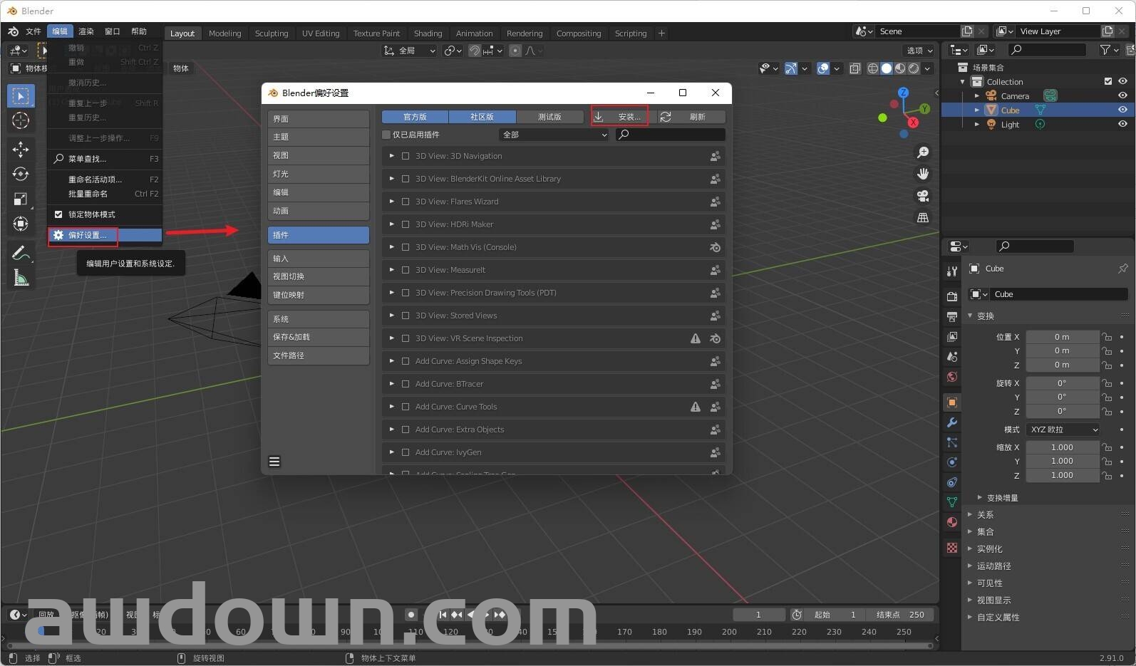Select the Measure tool in the left toolbar
Image resolution: width=1136 pixels, height=666 pixels.
coord(21,279)
